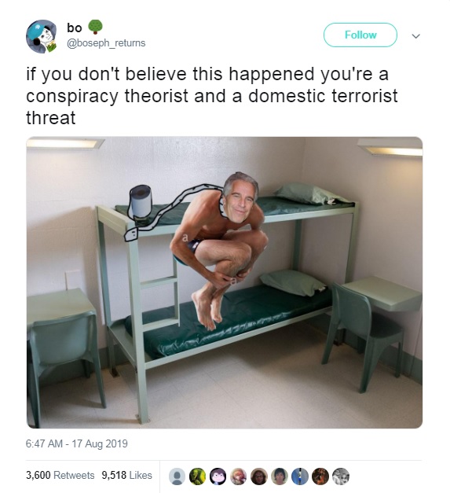
Task: View the 9,518 Likes list
Action: 126,475
